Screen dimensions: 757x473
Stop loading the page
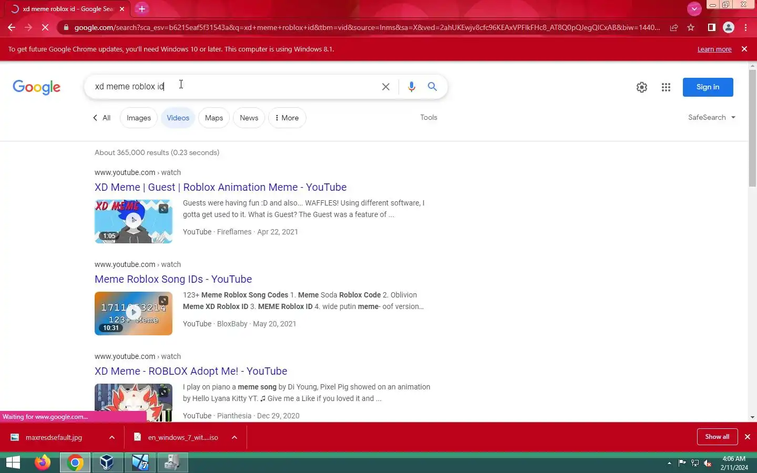pyautogui.click(x=45, y=27)
